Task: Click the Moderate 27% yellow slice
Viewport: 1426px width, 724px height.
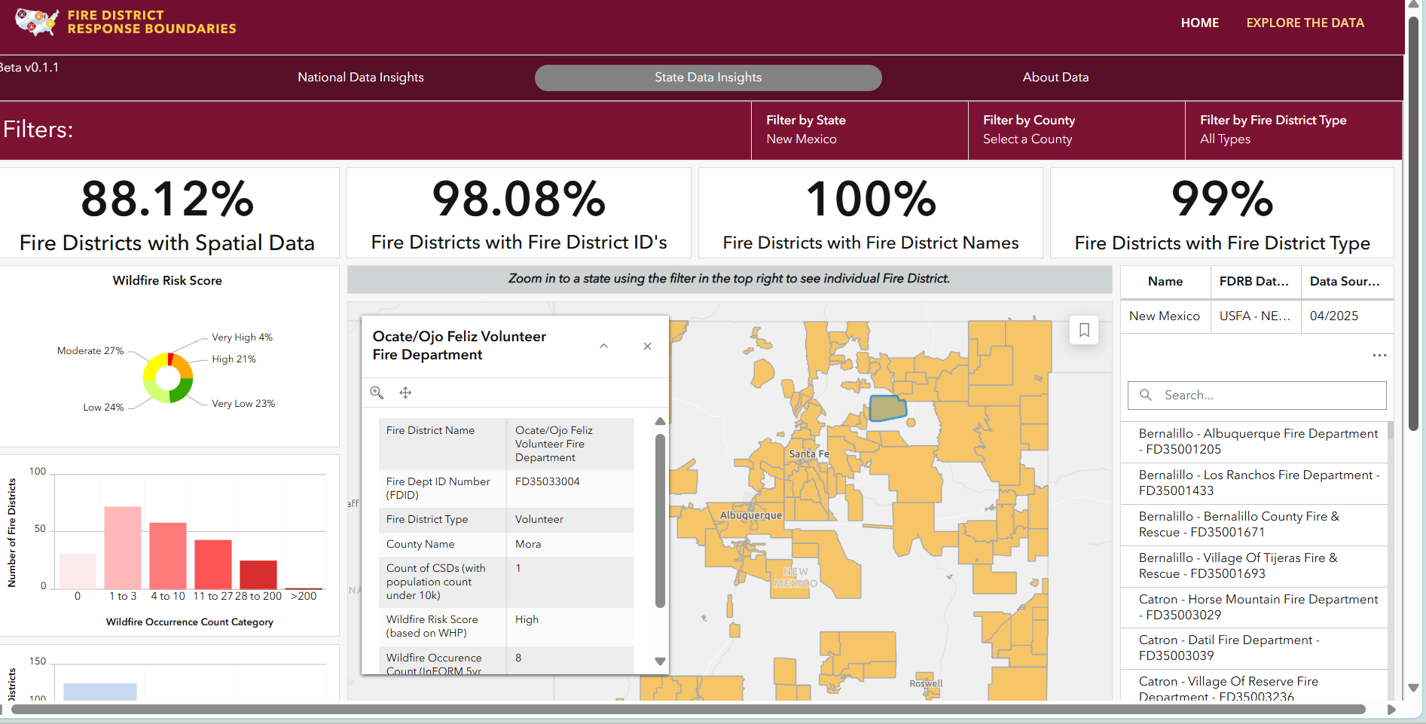Action: (154, 366)
